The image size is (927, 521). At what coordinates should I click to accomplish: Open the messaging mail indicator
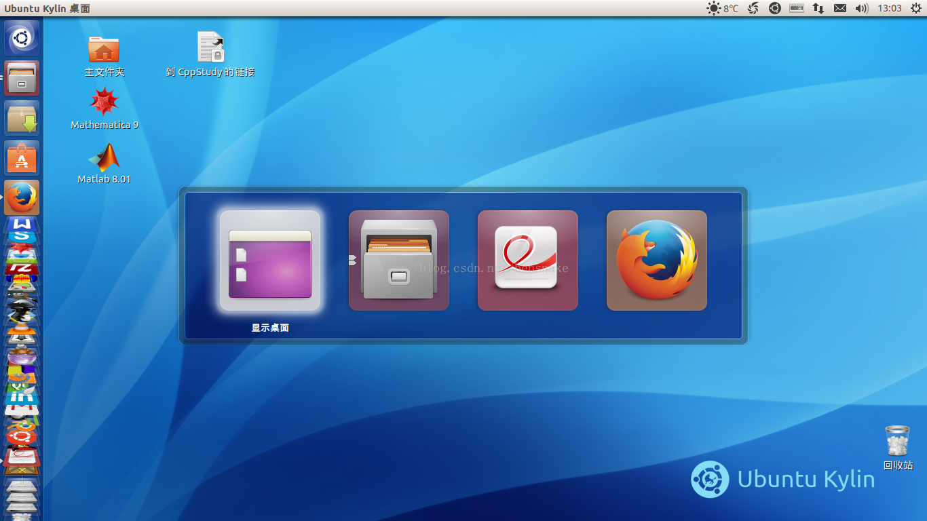840,8
